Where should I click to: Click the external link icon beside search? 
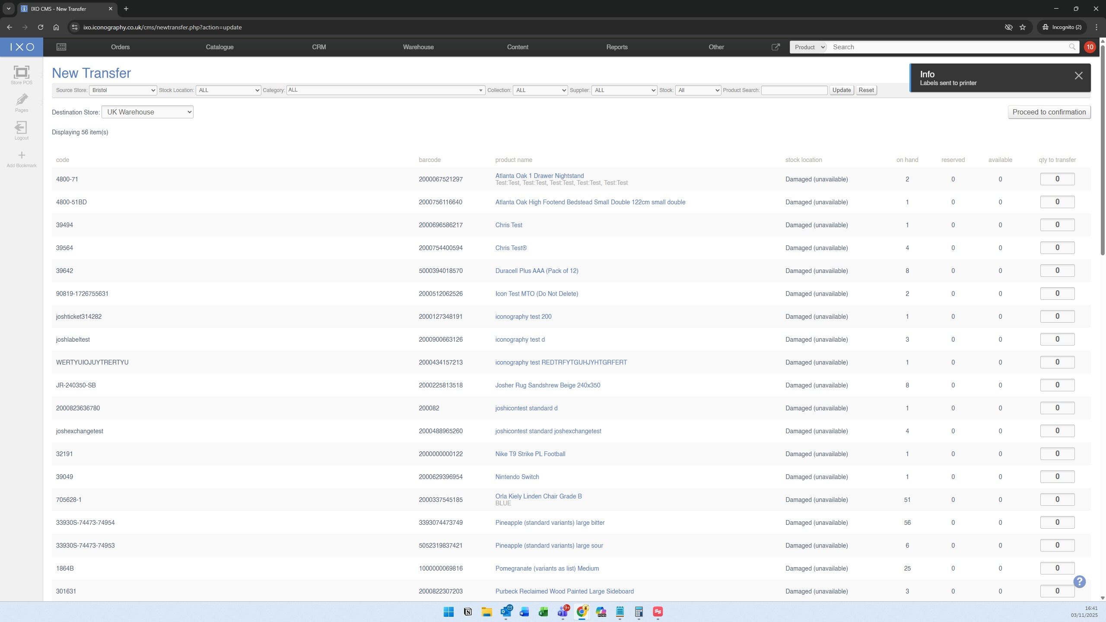[775, 47]
